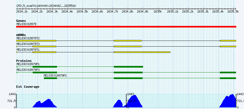The height and width of the screenshot is (109, 244).
Task: Open the MELO3C019979T2 mRNA label
Action: (28, 38)
